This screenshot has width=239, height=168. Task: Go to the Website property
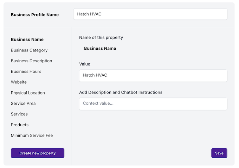click(x=19, y=82)
